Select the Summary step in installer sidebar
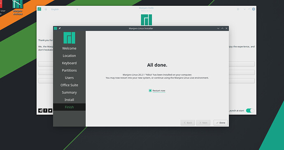The width and height of the screenshot is (284, 150). point(69,93)
